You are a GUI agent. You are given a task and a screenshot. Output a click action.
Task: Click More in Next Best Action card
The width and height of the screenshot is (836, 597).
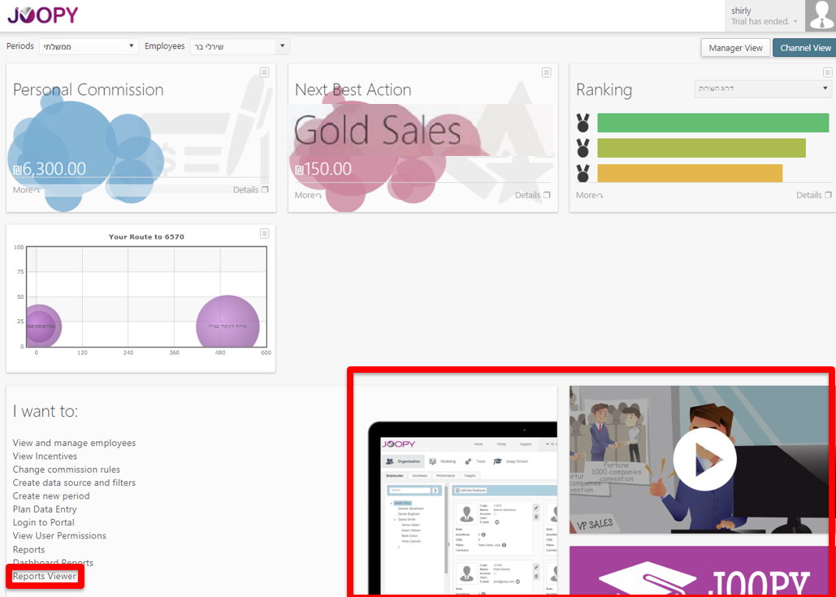pyautogui.click(x=308, y=195)
